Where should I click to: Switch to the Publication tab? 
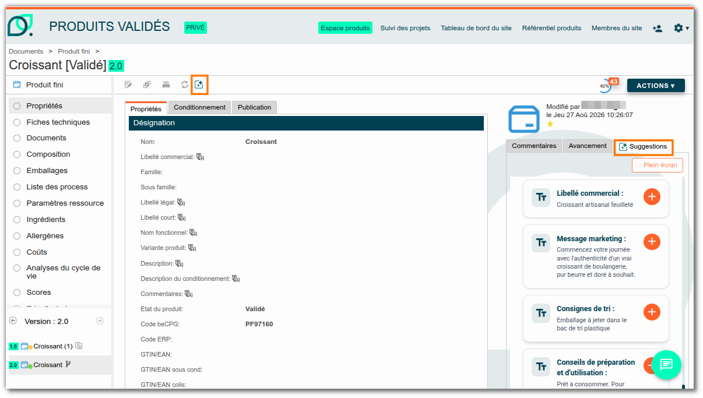[x=254, y=107]
